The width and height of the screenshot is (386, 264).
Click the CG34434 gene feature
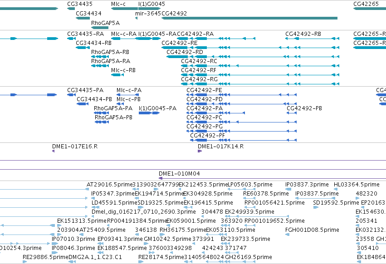coord(83,18)
